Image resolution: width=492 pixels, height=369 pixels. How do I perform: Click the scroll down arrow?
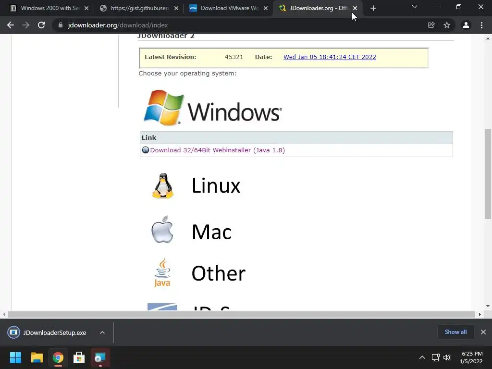pyautogui.click(x=488, y=306)
